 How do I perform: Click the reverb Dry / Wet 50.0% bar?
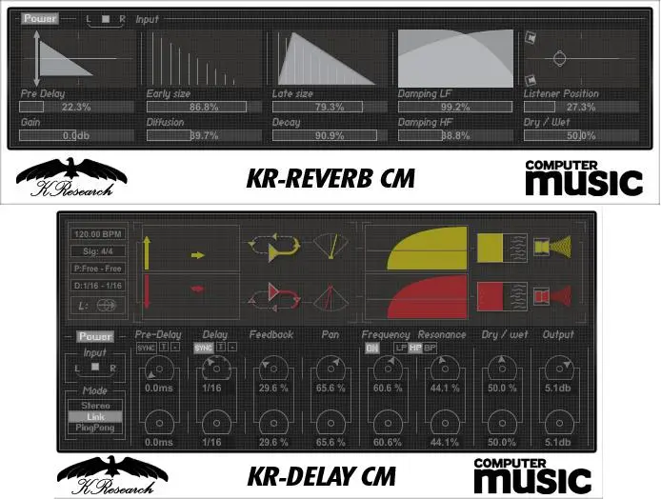pos(581,135)
